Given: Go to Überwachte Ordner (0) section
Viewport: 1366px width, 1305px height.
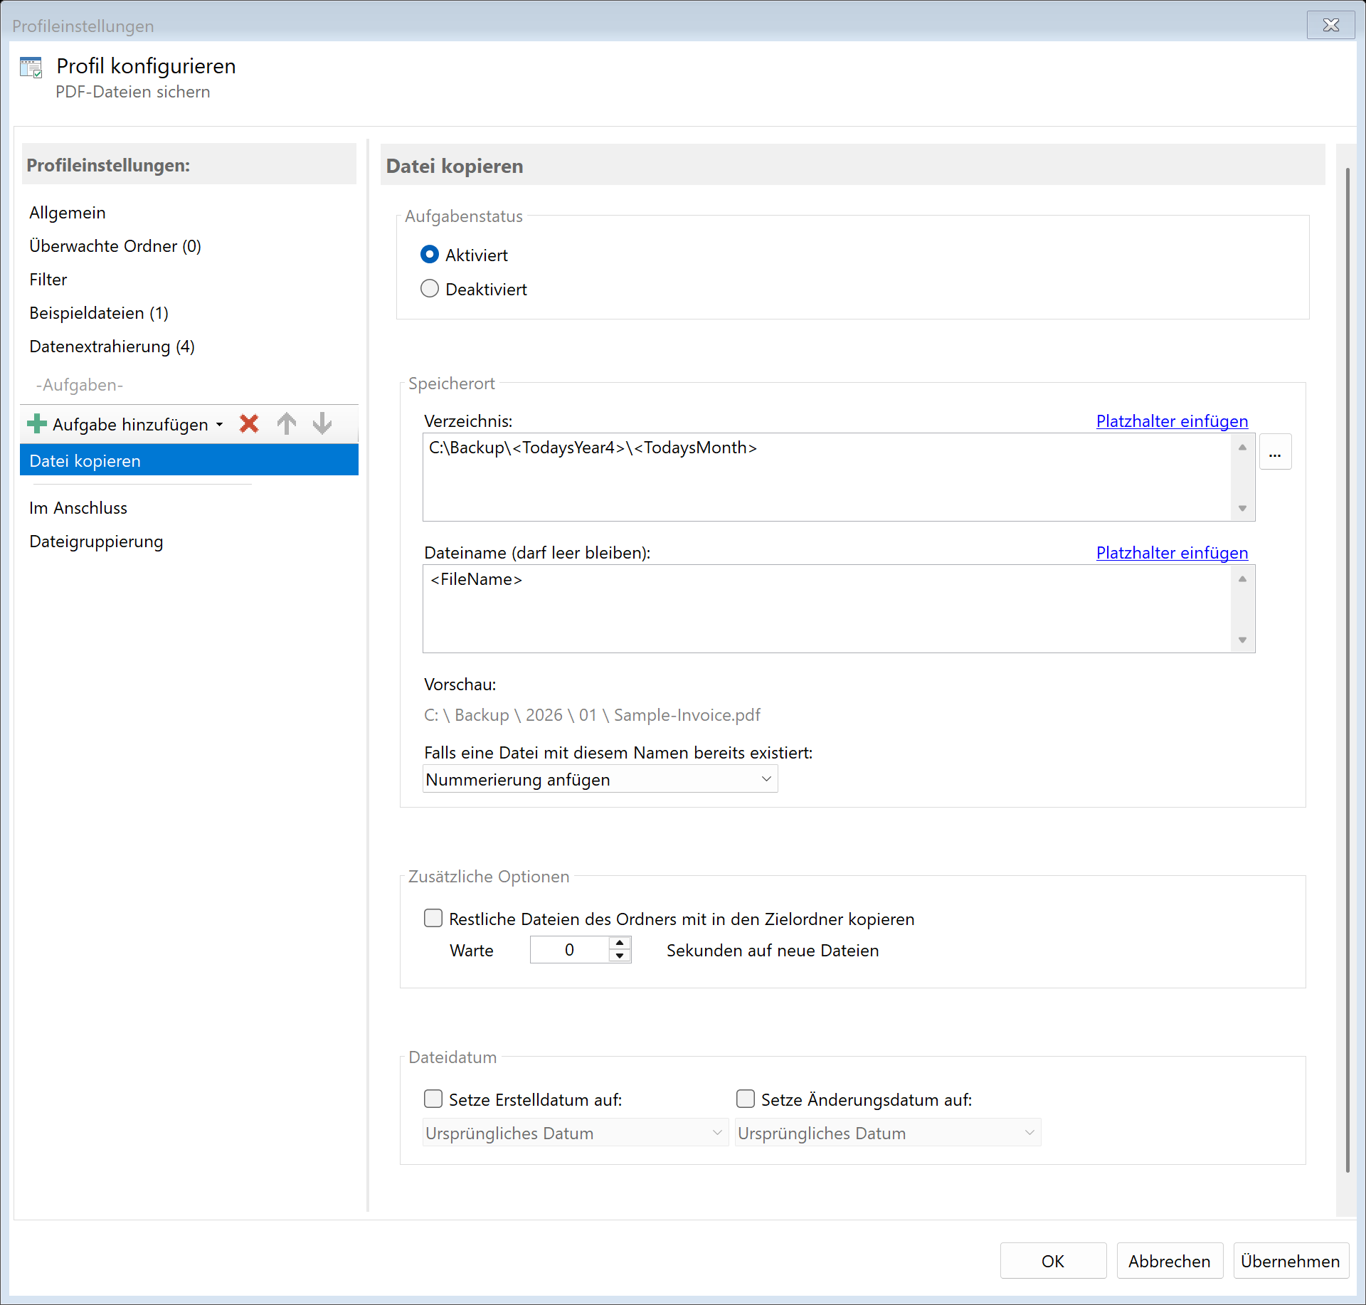Looking at the screenshot, I should (115, 246).
